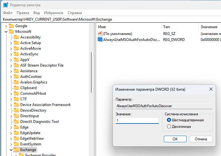Click the Registry Editor app icon in title bar
The image size is (221, 156).
pos(6,5)
